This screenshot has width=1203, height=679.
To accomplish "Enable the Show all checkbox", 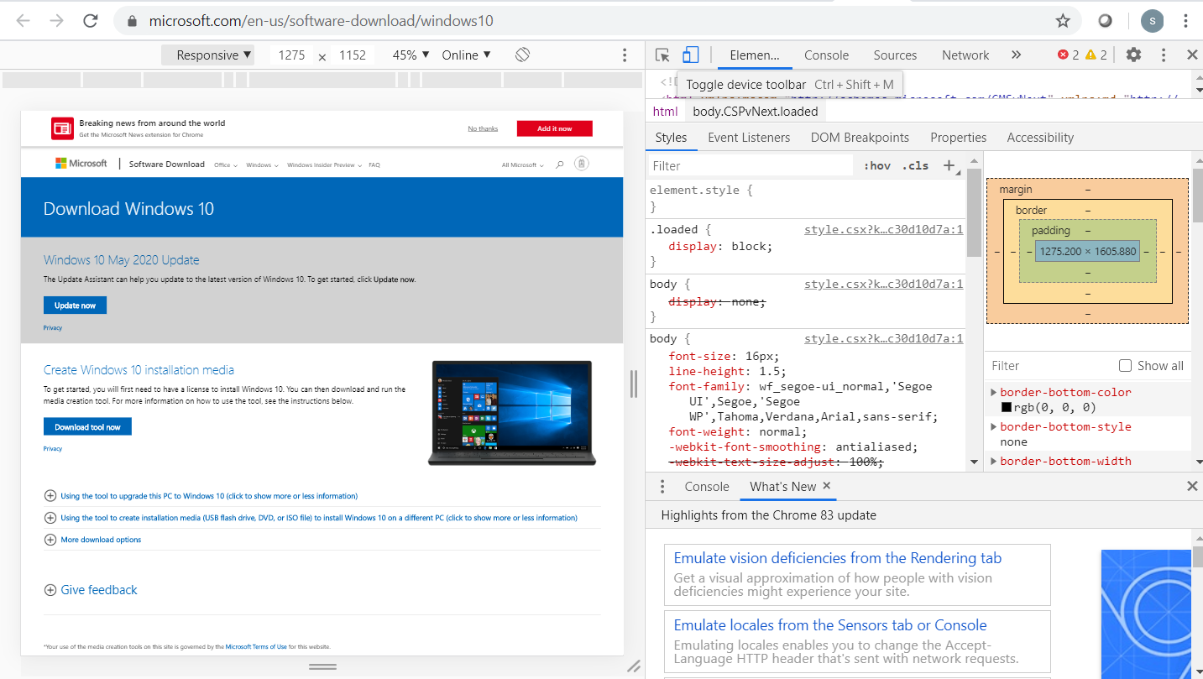I will tap(1126, 366).
